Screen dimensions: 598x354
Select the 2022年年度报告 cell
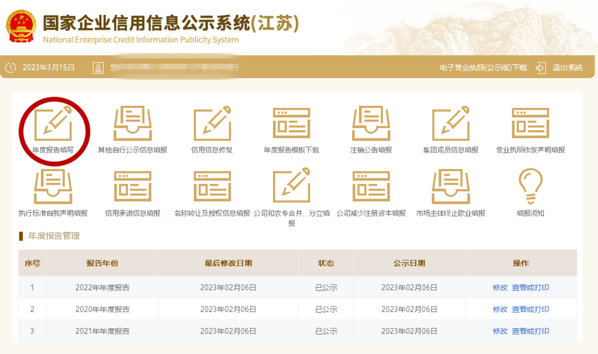click(x=102, y=288)
